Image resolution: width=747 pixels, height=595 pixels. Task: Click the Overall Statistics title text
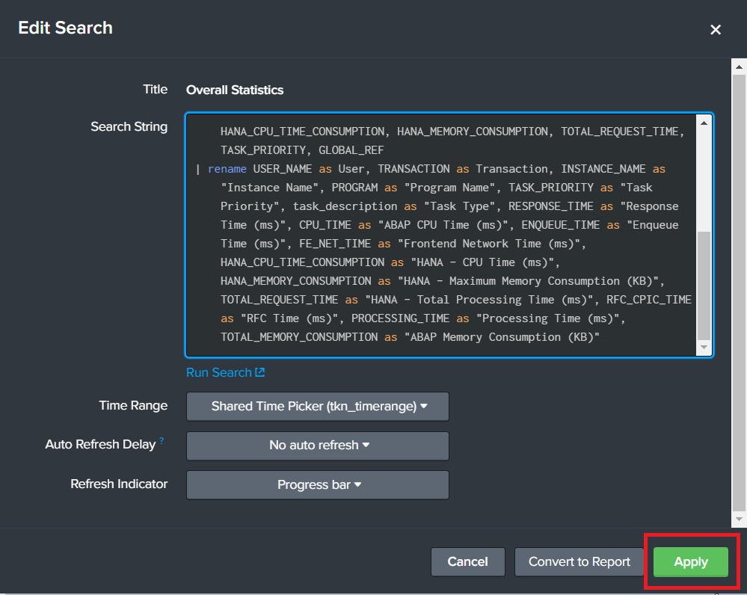[235, 90]
